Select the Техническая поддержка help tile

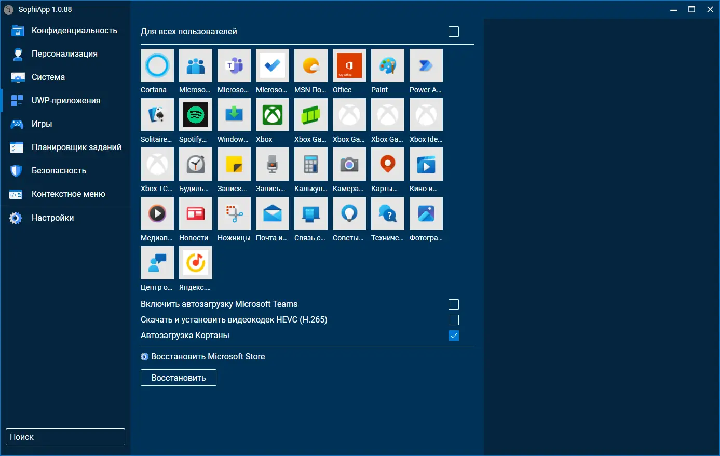388,213
